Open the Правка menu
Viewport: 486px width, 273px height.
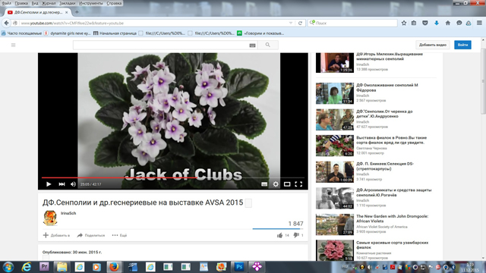pos(21,3)
